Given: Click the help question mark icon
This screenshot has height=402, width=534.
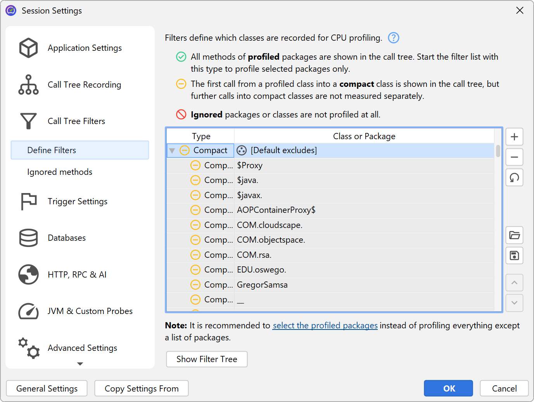Looking at the screenshot, I should (393, 38).
